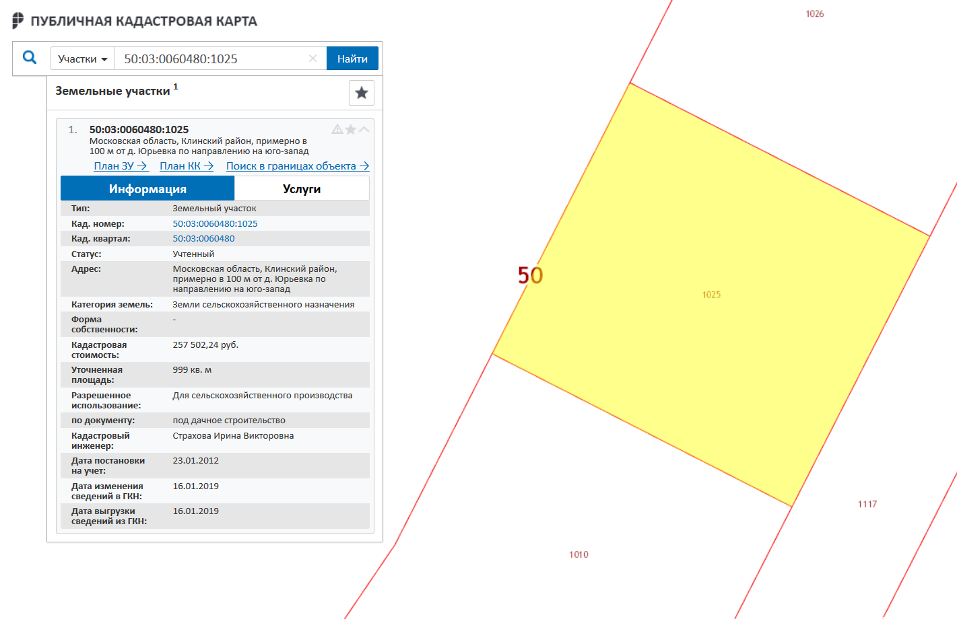
Task: Click Поиск в границах объекта link
Action: click(x=297, y=166)
